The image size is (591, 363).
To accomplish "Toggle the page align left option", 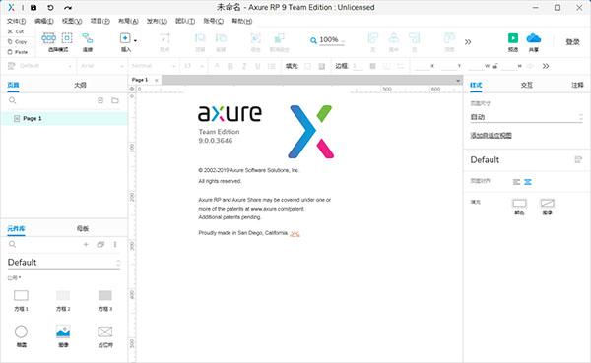I will click(516, 182).
